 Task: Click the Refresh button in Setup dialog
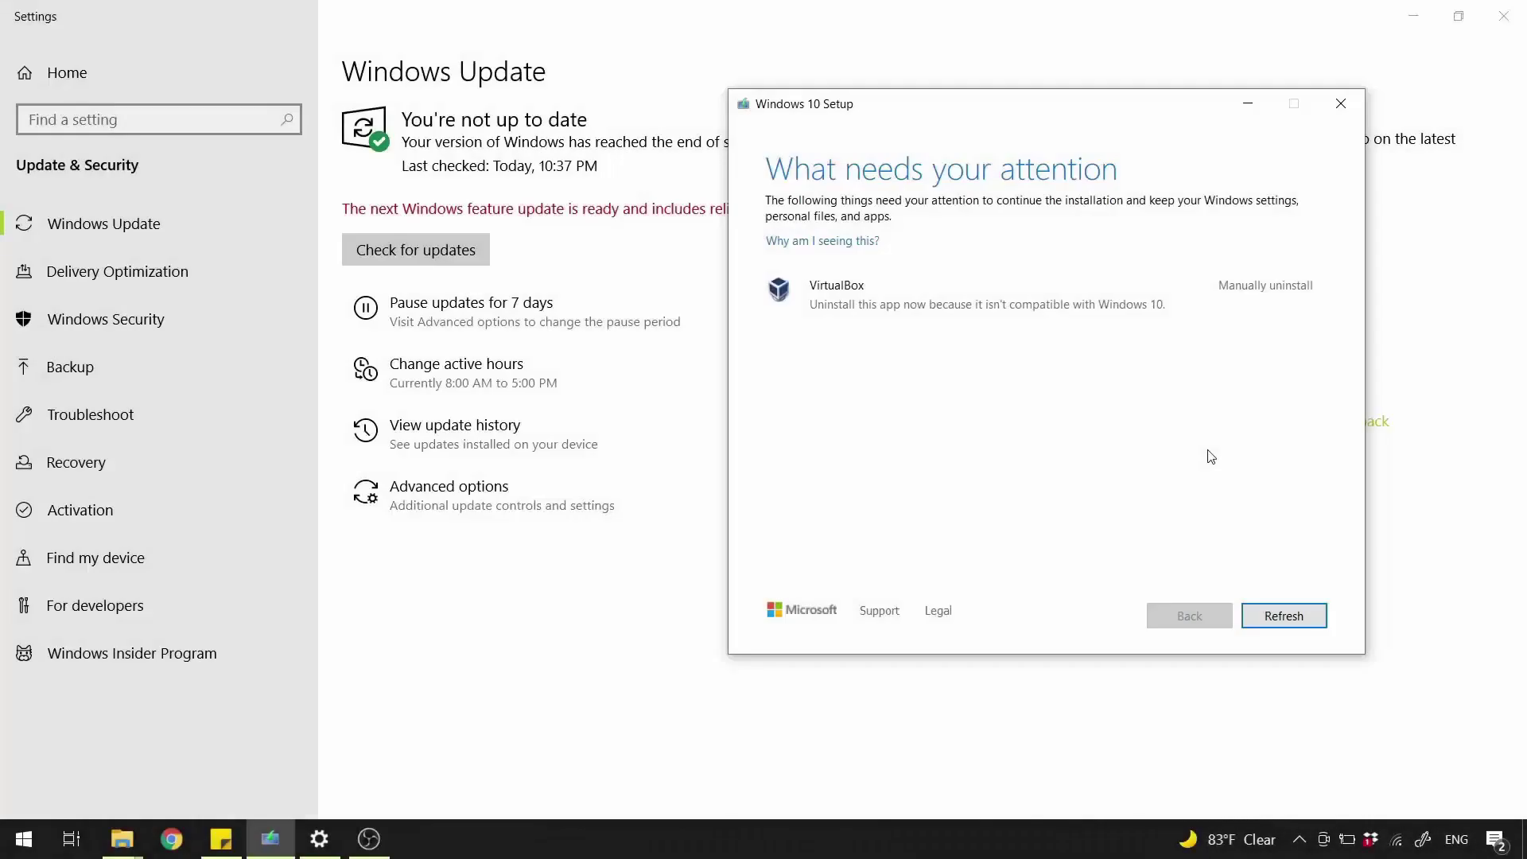click(x=1284, y=616)
